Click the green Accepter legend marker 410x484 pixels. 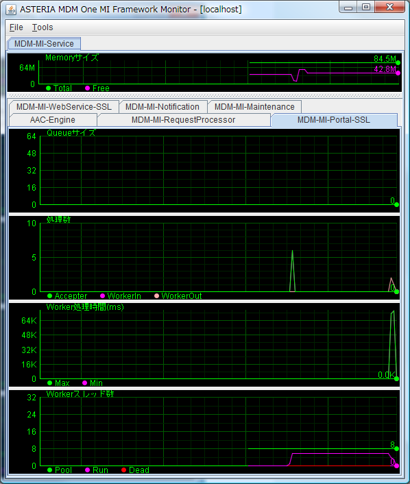coord(49,296)
